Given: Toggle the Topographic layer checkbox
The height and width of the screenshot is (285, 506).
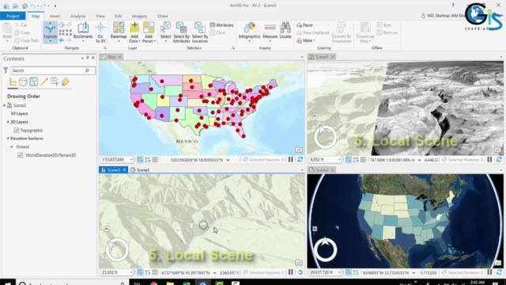Looking at the screenshot, I should (17, 130).
